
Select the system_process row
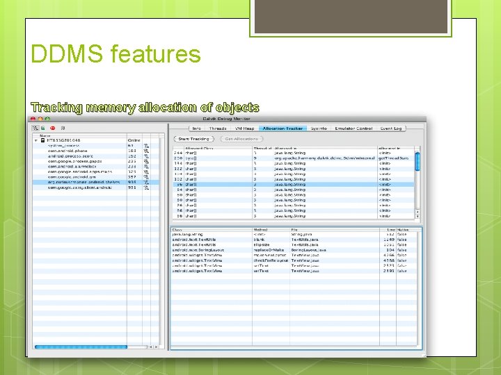click(x=96, y=146)
